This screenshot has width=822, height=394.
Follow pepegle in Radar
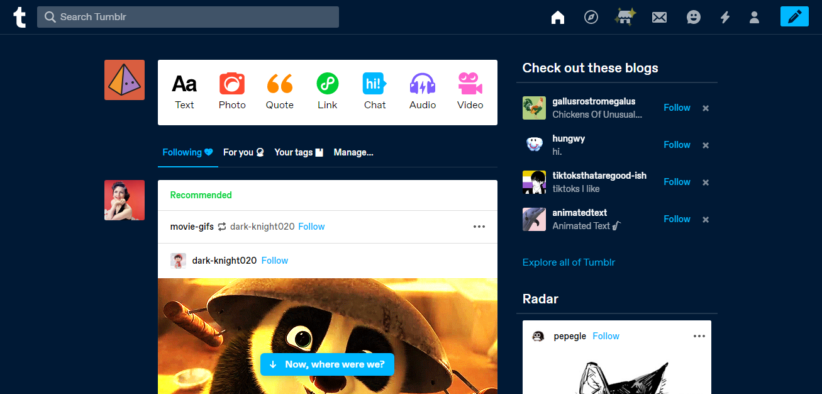click(x=606, y=336)
